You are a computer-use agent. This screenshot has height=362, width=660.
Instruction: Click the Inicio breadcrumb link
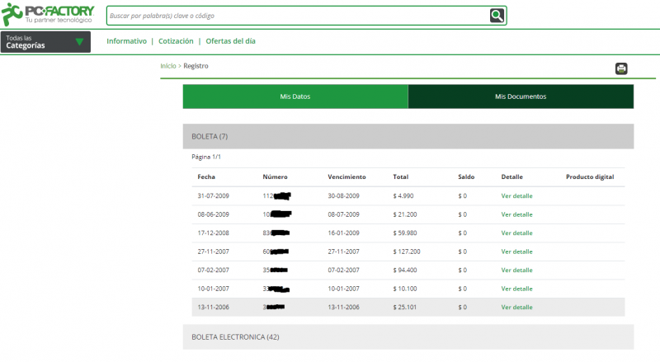click(x=168, y=65)
